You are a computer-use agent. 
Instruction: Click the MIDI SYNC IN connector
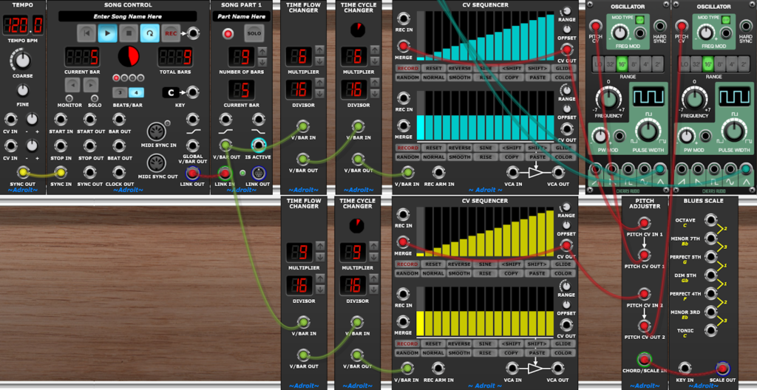(157, 131)
